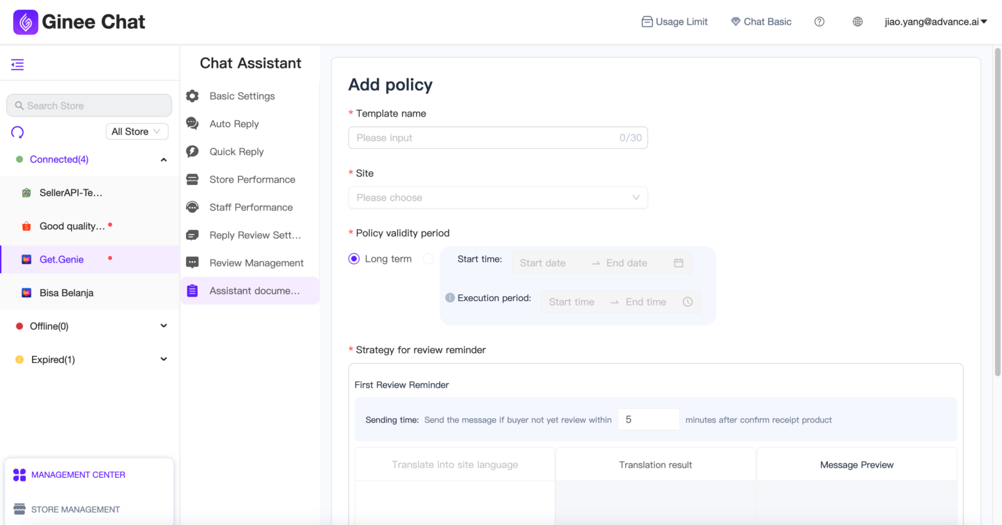Click the Execution period clock icon
Screen dimensions: 1002x525
688,301
